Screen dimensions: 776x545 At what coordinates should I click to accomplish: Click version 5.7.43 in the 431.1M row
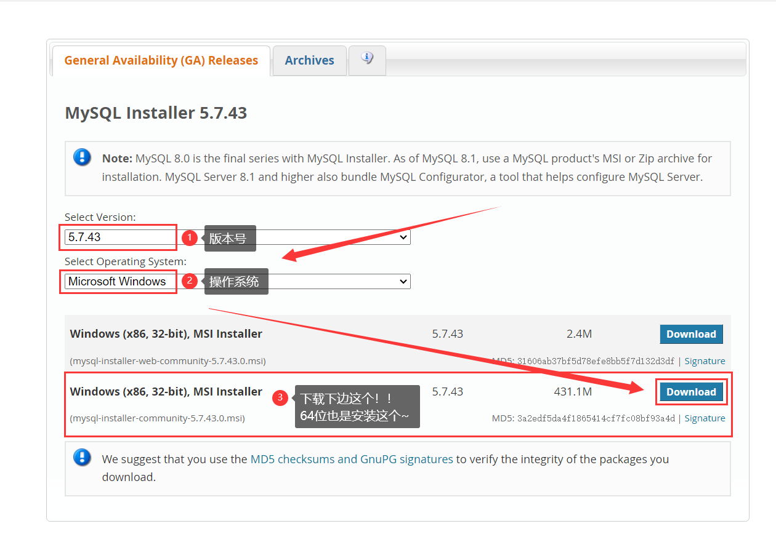448,392
